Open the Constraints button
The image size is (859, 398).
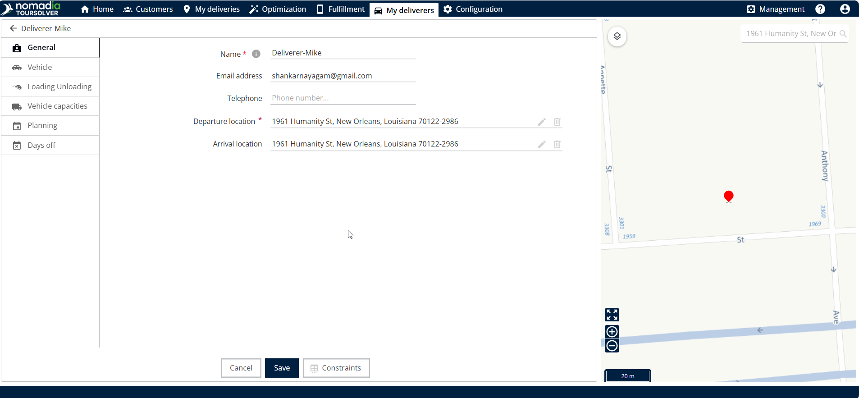point(336,368)
